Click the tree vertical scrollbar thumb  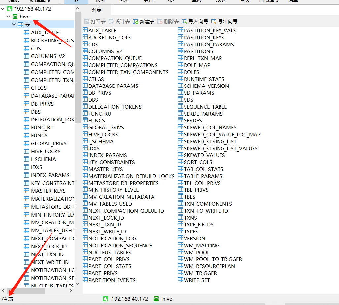(x=78, y=67)
